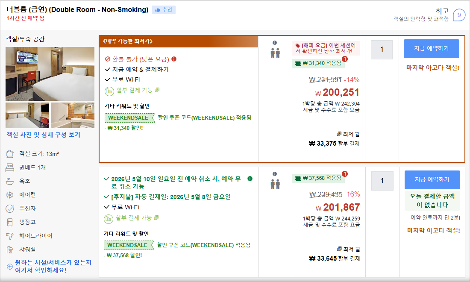The width and height of the screenshot is (470, 282).
Task: Click the bathtub amenity icon
Action: point(10,181)
